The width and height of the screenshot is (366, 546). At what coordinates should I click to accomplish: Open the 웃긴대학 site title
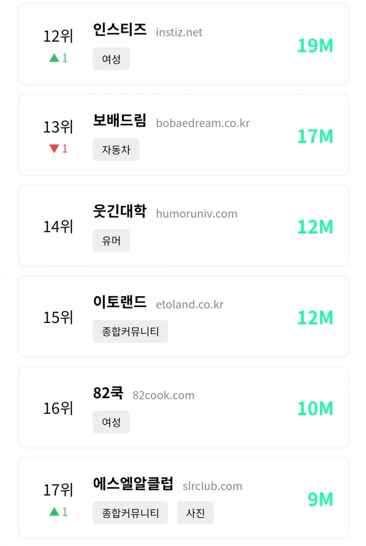120,211
